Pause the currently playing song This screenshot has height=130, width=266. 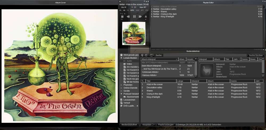pos(134,16)
